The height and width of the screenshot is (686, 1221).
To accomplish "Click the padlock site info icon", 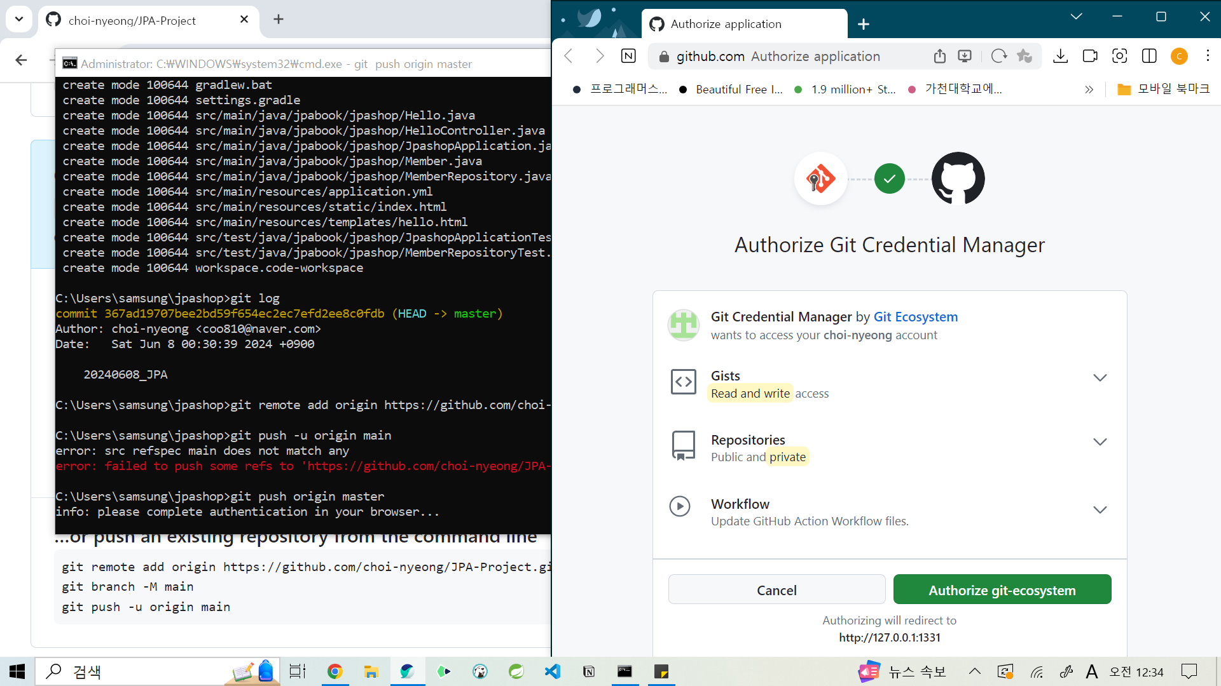I will 664,57.
